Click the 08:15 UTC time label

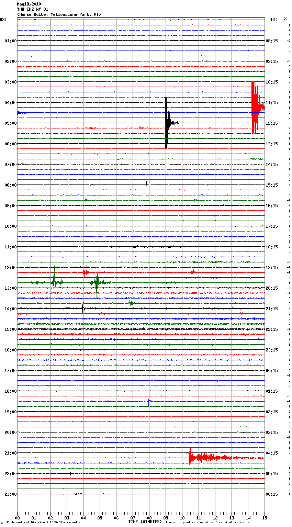(x=272, y=41)
